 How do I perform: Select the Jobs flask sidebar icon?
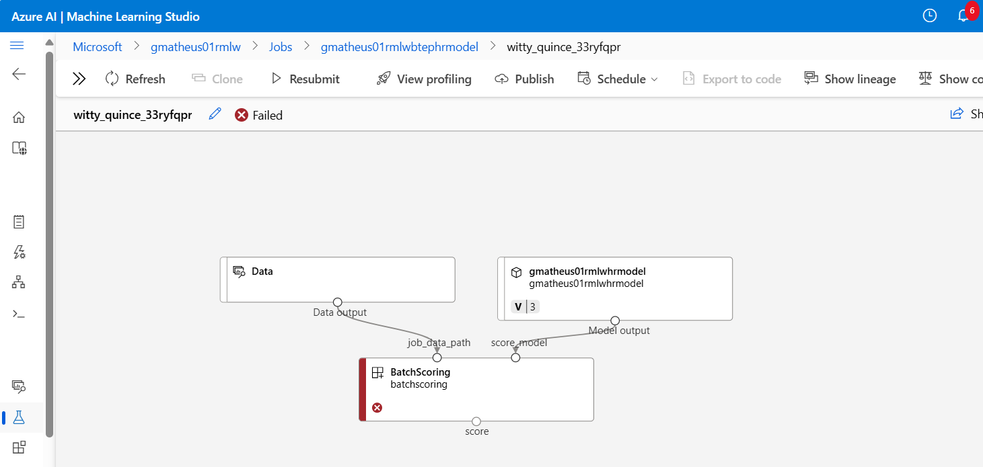tap(19, 417)
